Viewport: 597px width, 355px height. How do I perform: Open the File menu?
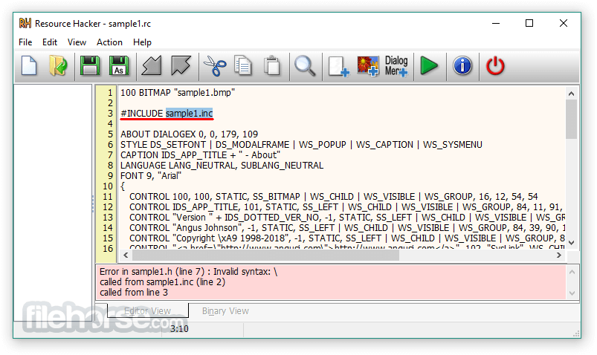[x=25, y=42]
